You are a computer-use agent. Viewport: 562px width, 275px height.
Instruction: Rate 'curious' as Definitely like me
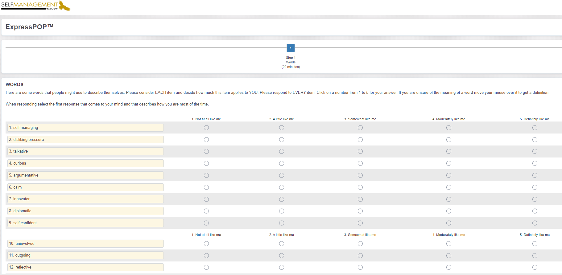click(535, 163)
